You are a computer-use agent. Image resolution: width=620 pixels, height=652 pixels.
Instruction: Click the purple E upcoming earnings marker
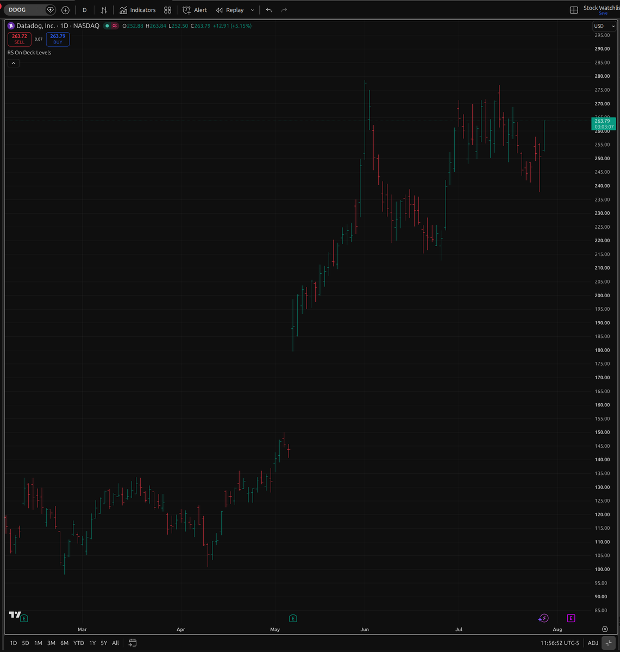point(571,618)
